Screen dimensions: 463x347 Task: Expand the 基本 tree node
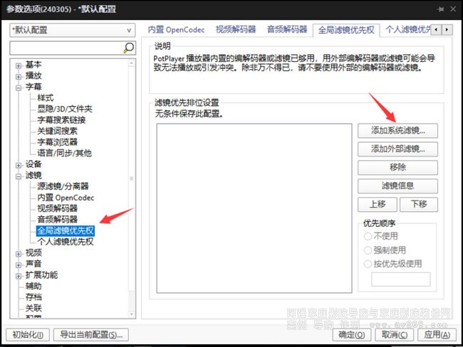19,65
